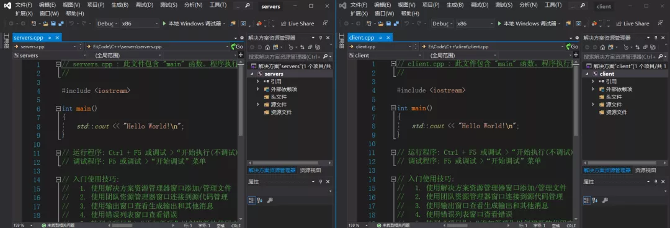Click Home icon in servers Solution Explorer
Image resolution: width=670 pixels, height=228 pixels.
point(267,47)
